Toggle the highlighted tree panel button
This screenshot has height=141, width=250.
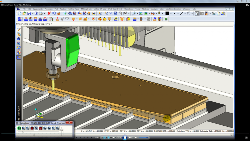(x=197, y=14)
